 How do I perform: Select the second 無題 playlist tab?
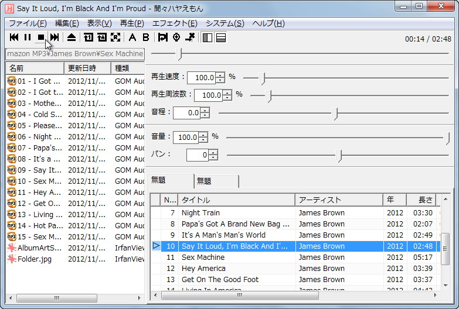[216, 181]
